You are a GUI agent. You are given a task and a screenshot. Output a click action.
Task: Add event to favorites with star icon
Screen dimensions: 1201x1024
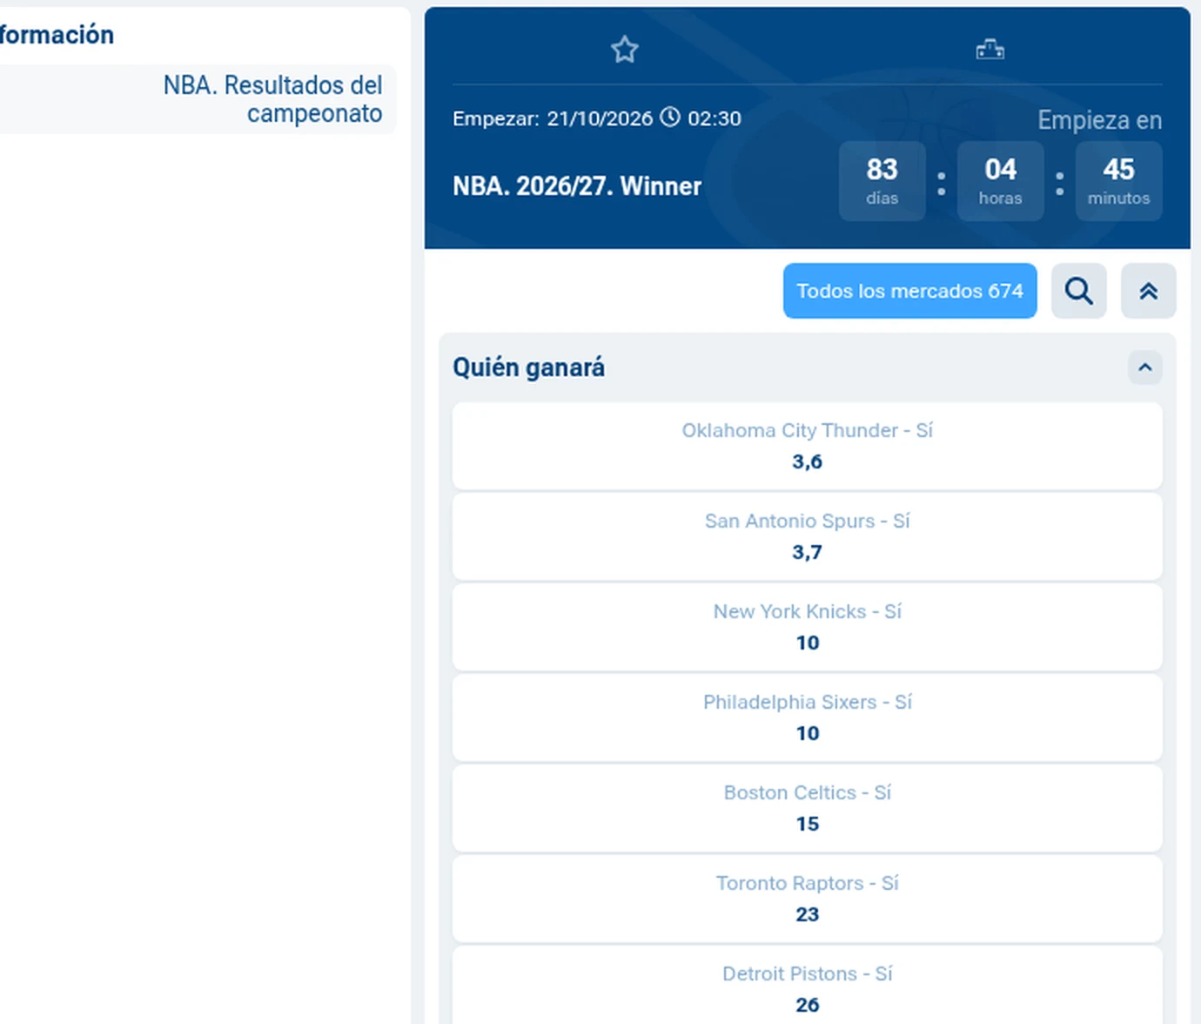click(x=624, y=50)
